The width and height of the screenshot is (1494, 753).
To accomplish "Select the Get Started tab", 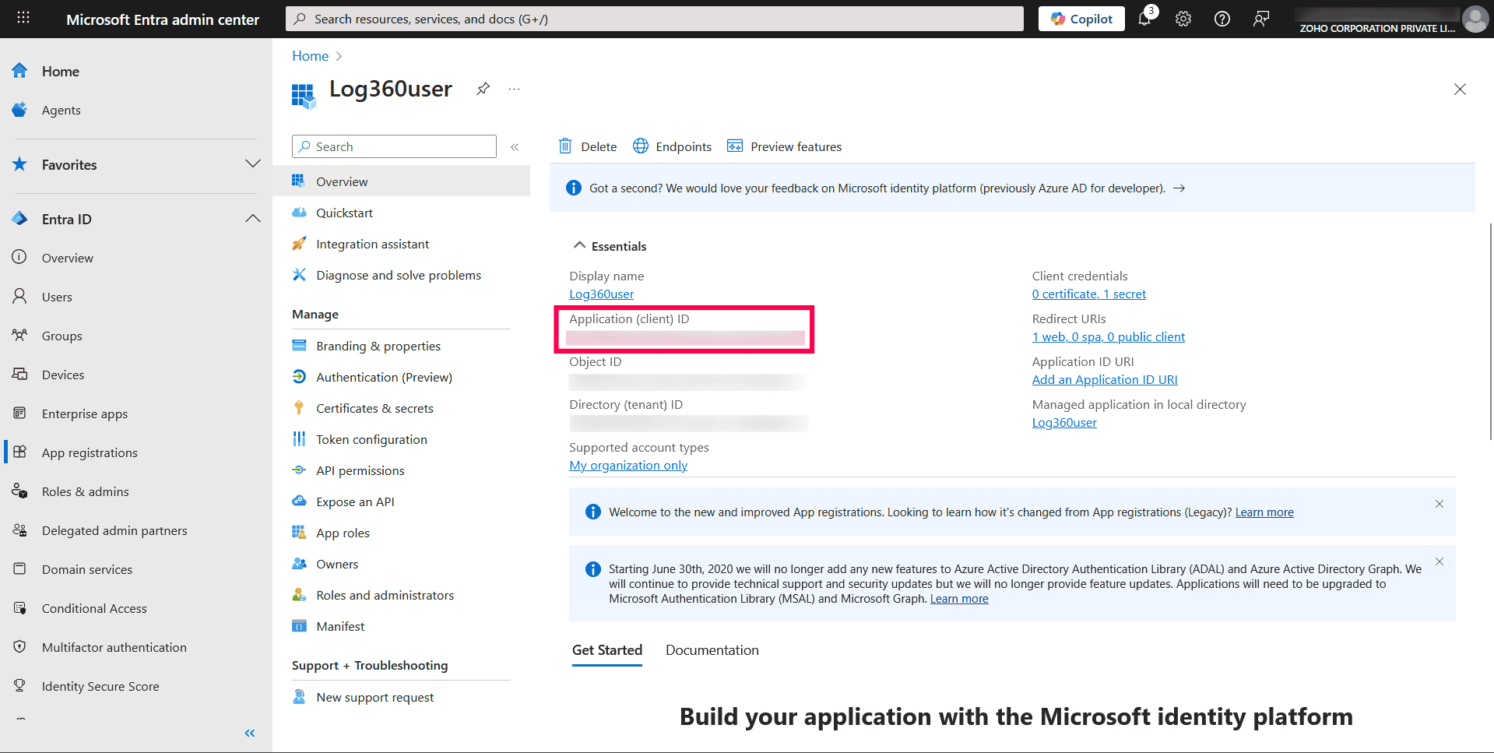I will pos(606,649).
